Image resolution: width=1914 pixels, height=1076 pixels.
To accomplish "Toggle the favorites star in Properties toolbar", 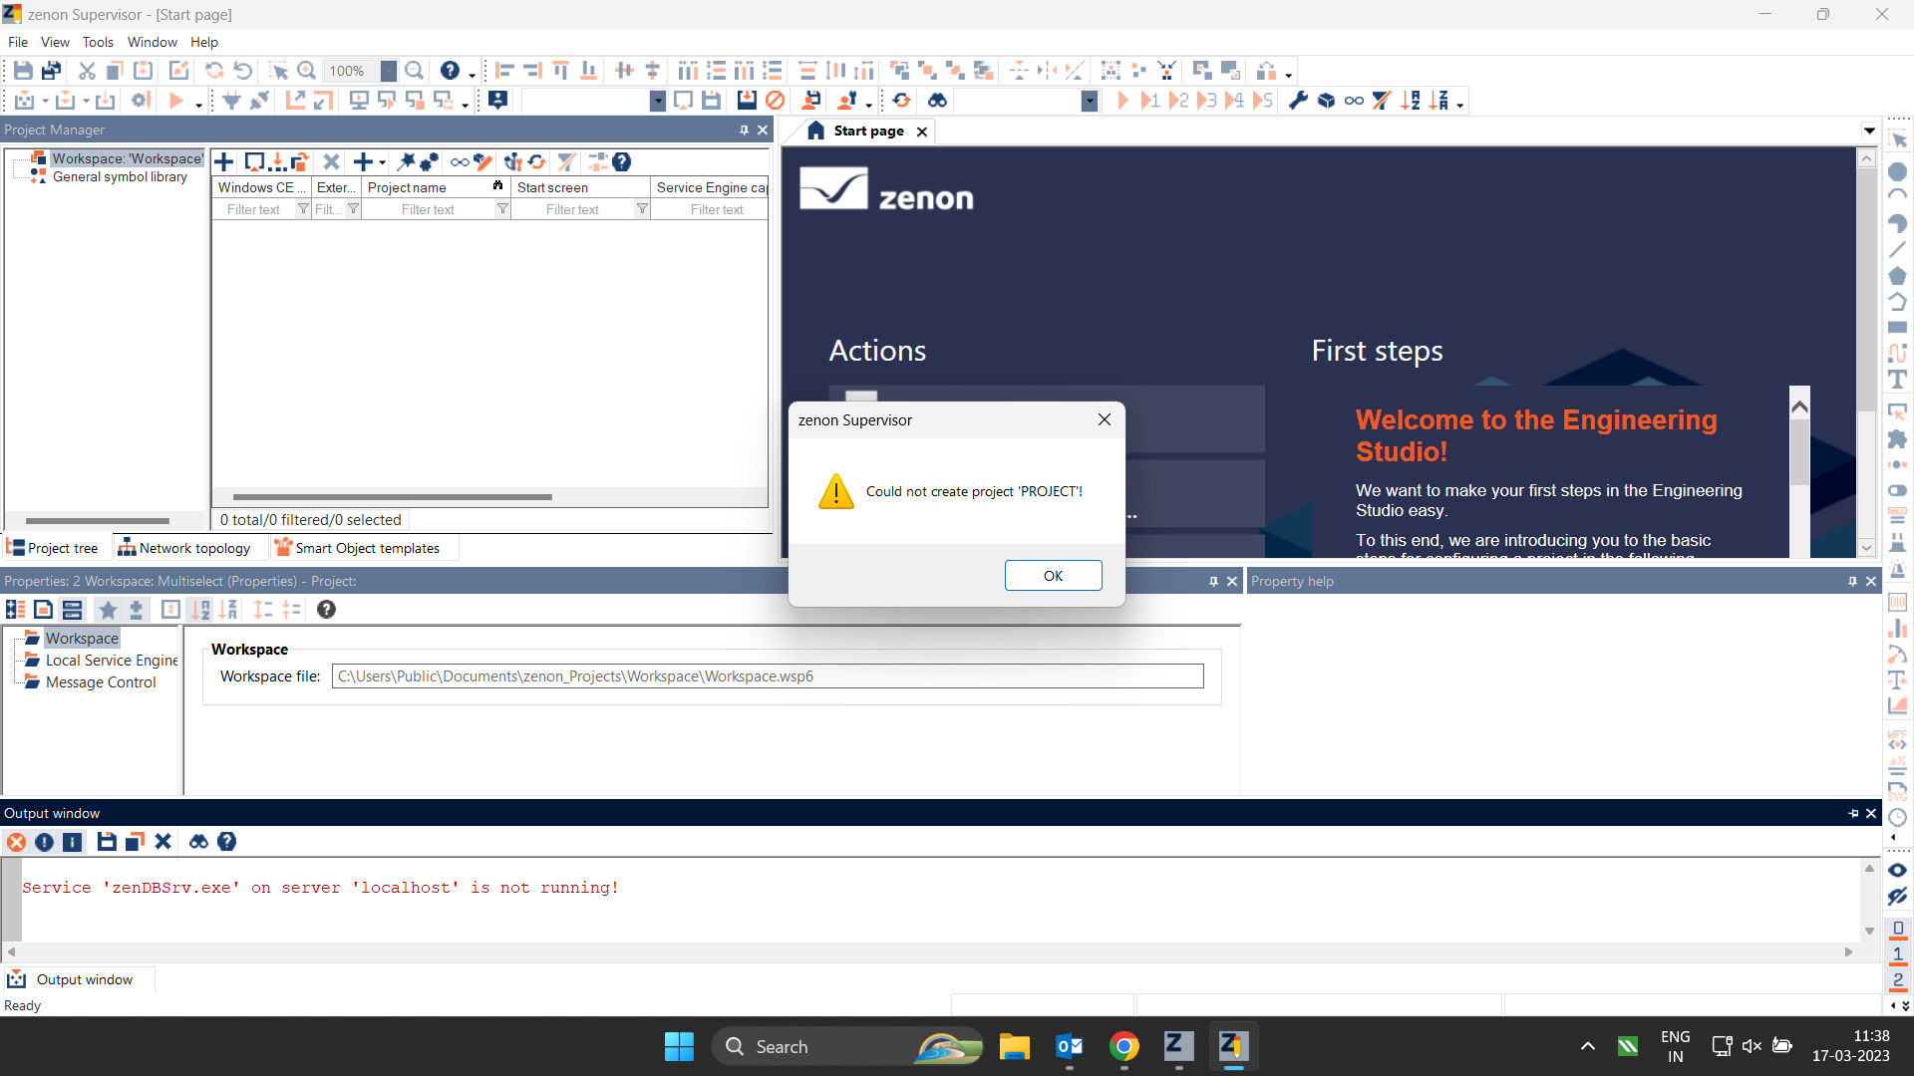I will (x=108, y=609).
